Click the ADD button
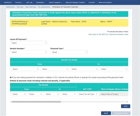The image size is (140, 116). 126,106
